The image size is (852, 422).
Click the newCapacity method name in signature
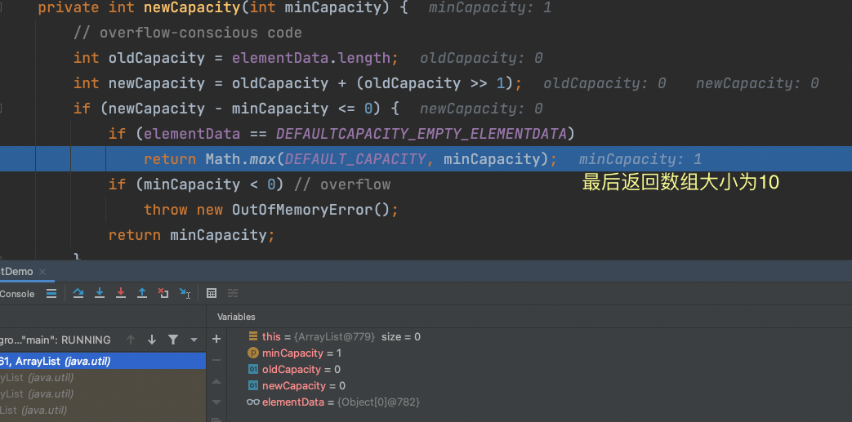tap(192, 7)
